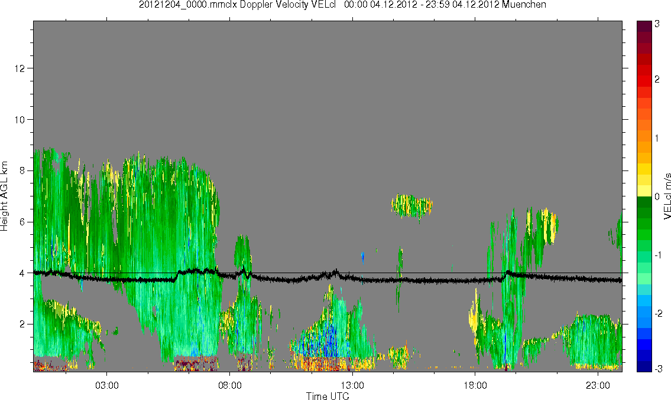Click the colorbar value 2 label
Screen dimensions: 671x400
tap(657, 80)
